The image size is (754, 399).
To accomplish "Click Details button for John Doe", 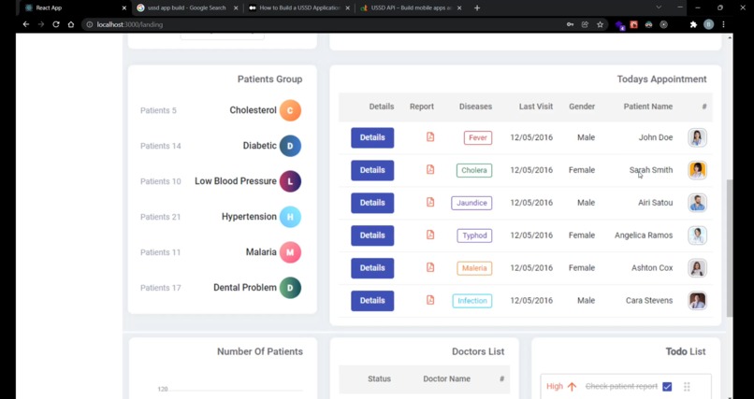I will pos(372,137).
